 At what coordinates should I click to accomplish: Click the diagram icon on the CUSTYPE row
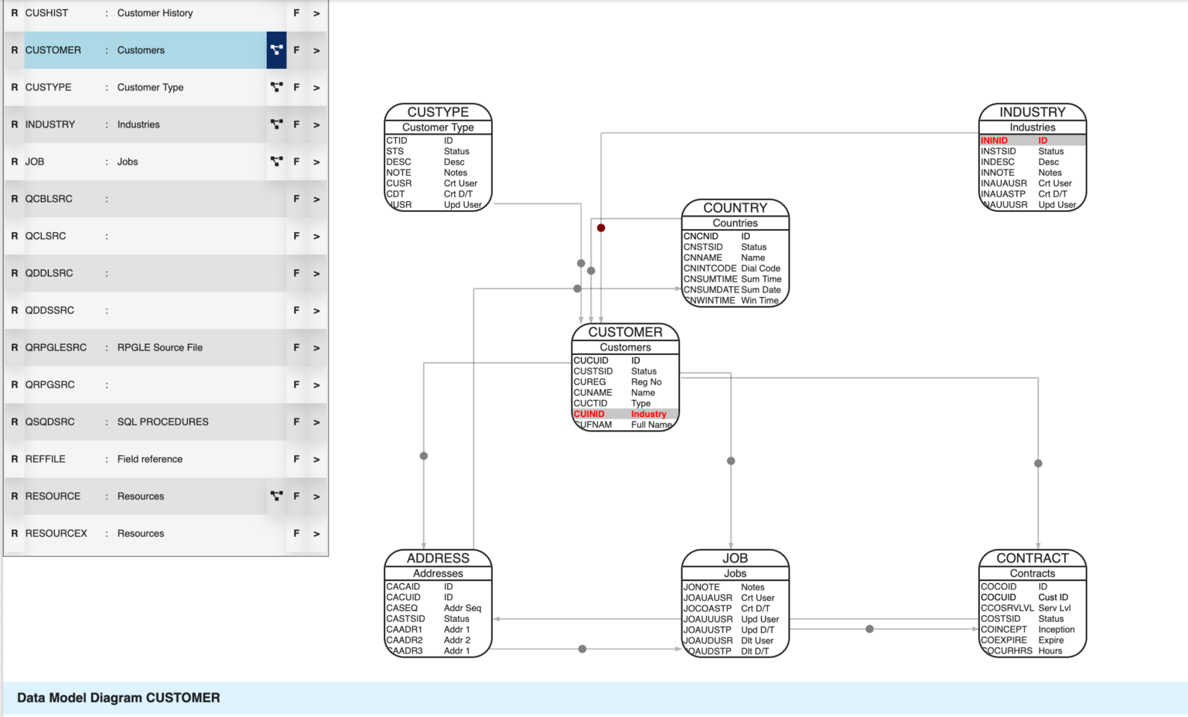point(276,87)
